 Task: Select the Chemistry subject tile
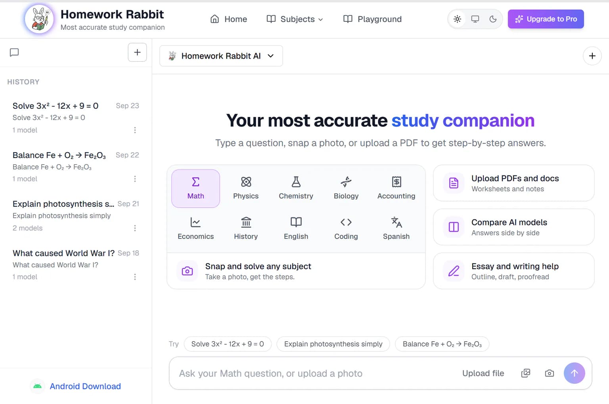[296, 189]
